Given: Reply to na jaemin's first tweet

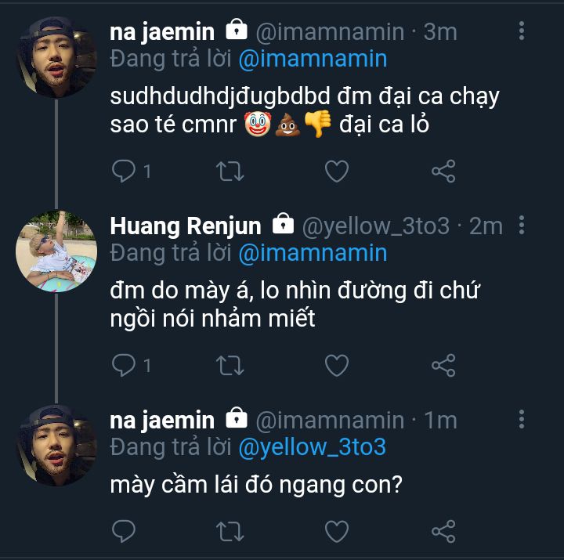Looking at the screenshot, I should click(125, 171).
